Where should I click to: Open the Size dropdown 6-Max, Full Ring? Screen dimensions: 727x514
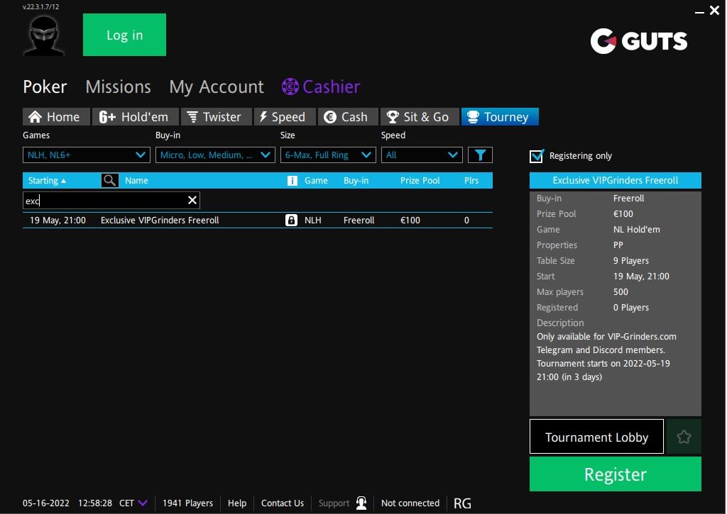pos(328,155)
